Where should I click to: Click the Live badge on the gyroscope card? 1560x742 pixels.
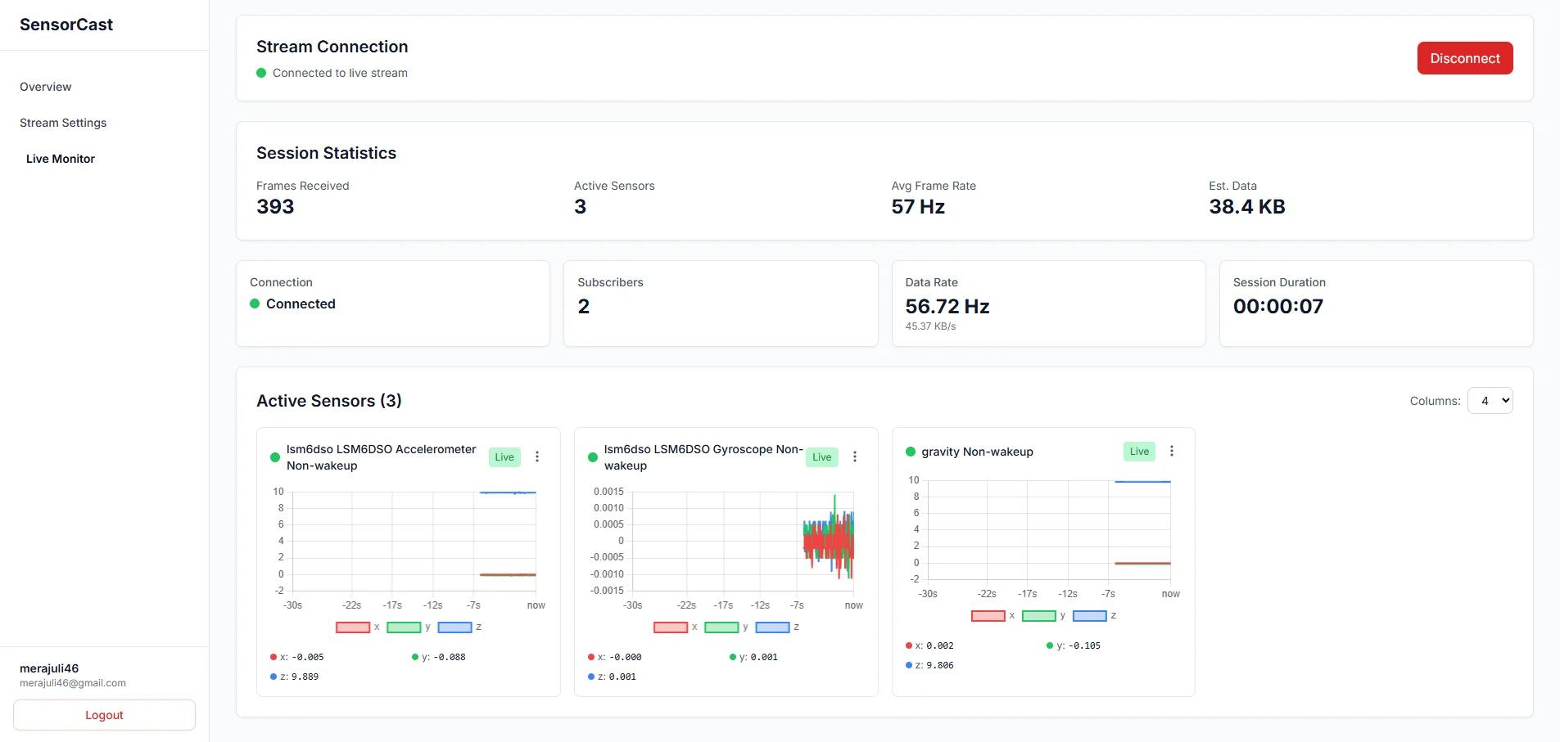pyautogui.click(x=821, y=456)
